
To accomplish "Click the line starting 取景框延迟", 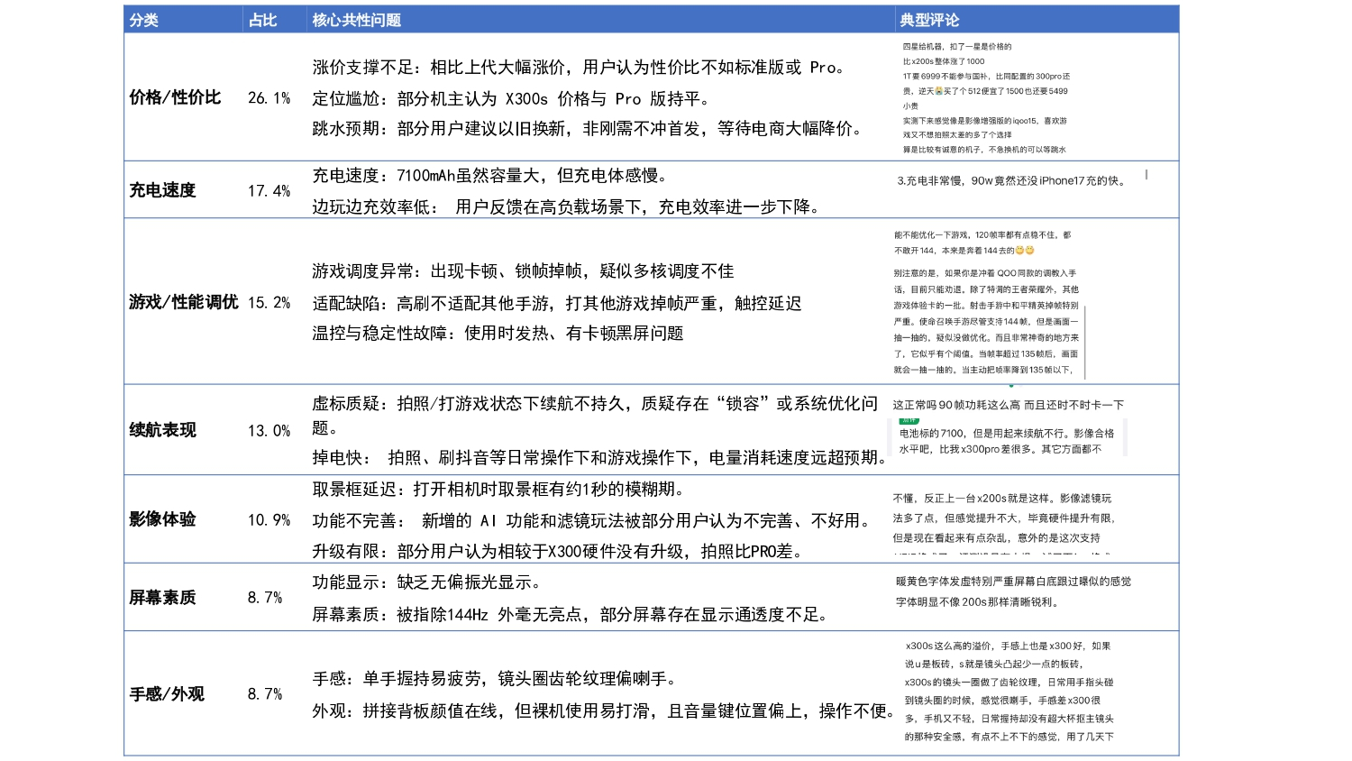I will [498, 490].
